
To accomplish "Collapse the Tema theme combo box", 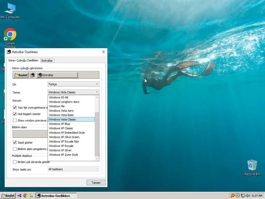I will [x=73, y=92].
